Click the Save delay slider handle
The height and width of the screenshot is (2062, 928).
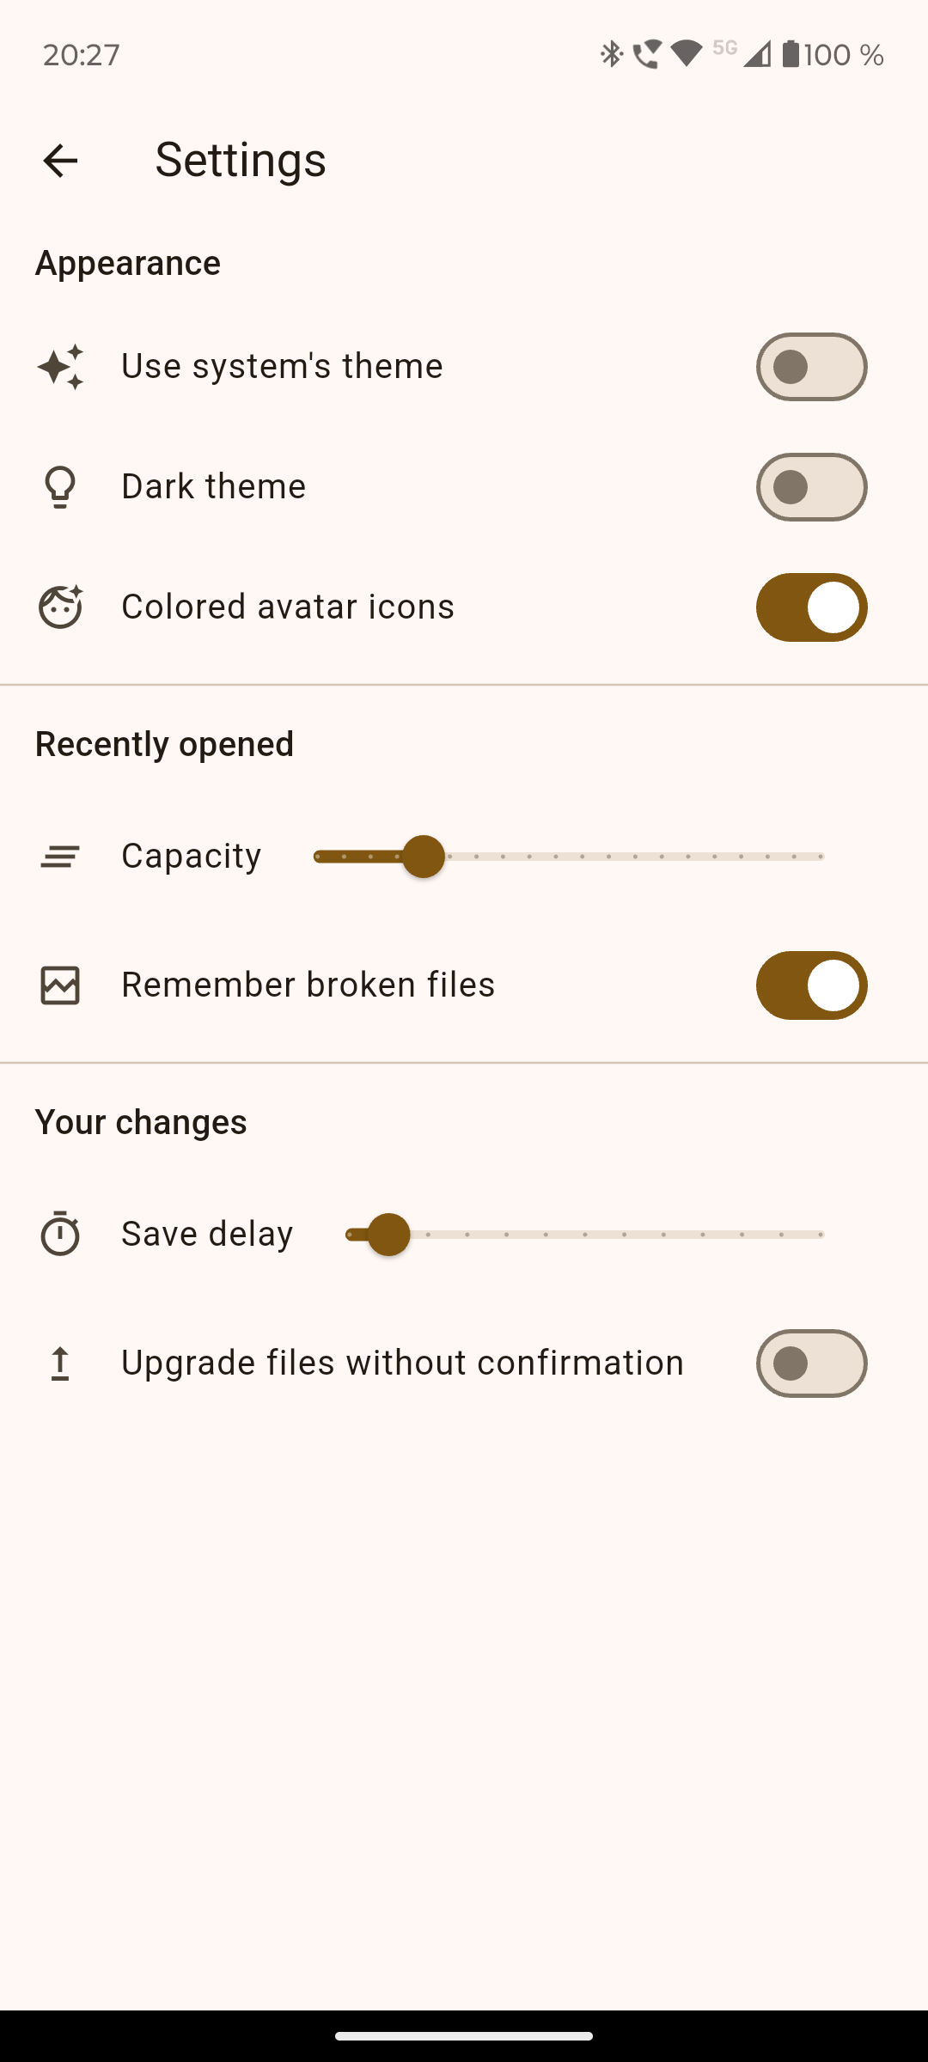[388, 1235]
